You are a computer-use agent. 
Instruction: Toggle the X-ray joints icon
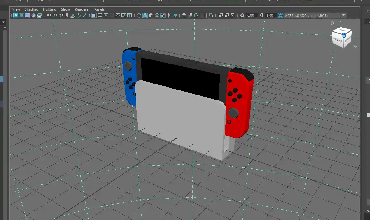(233, 15)
